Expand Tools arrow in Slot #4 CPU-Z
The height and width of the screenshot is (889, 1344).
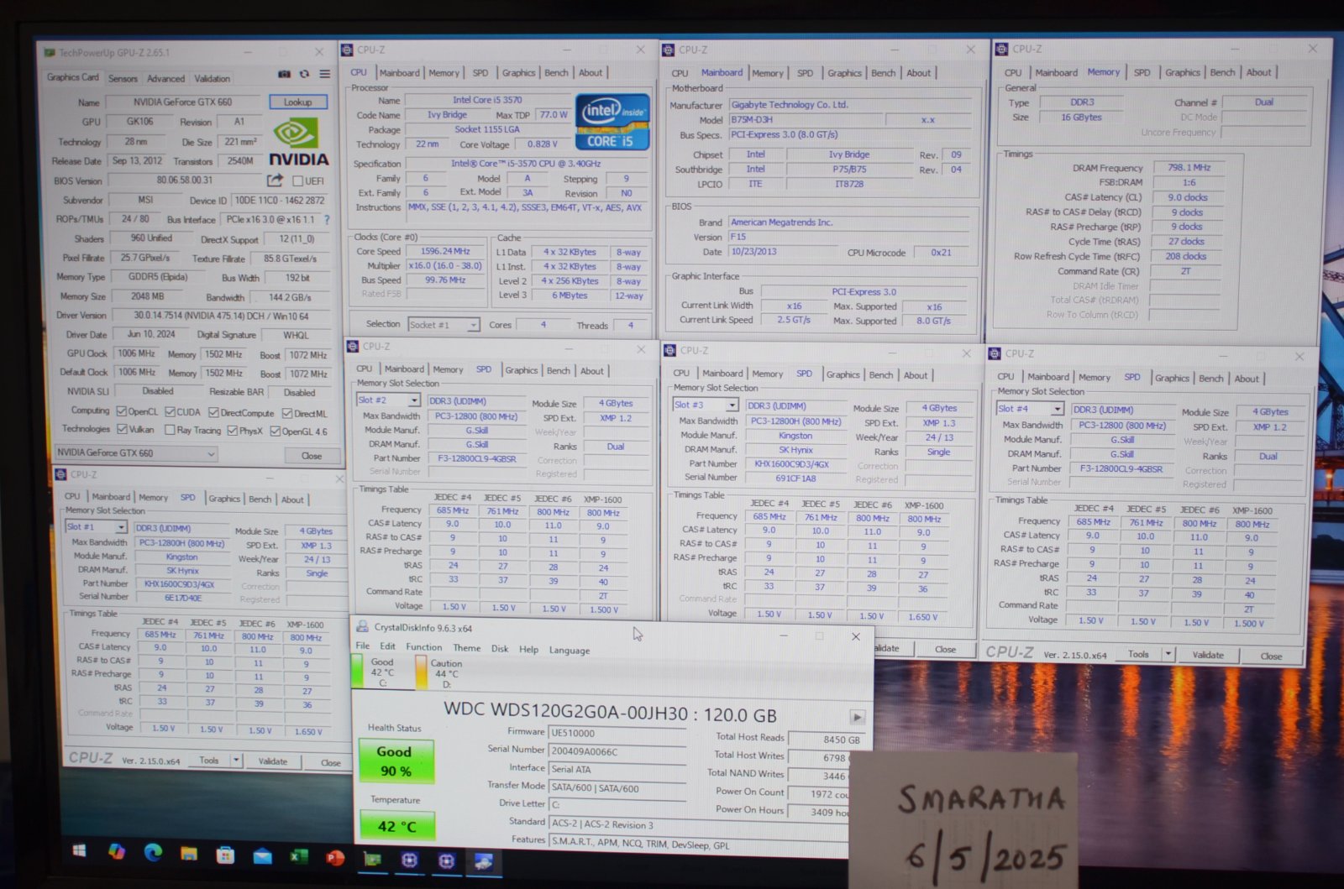[x=1168, y=654]
